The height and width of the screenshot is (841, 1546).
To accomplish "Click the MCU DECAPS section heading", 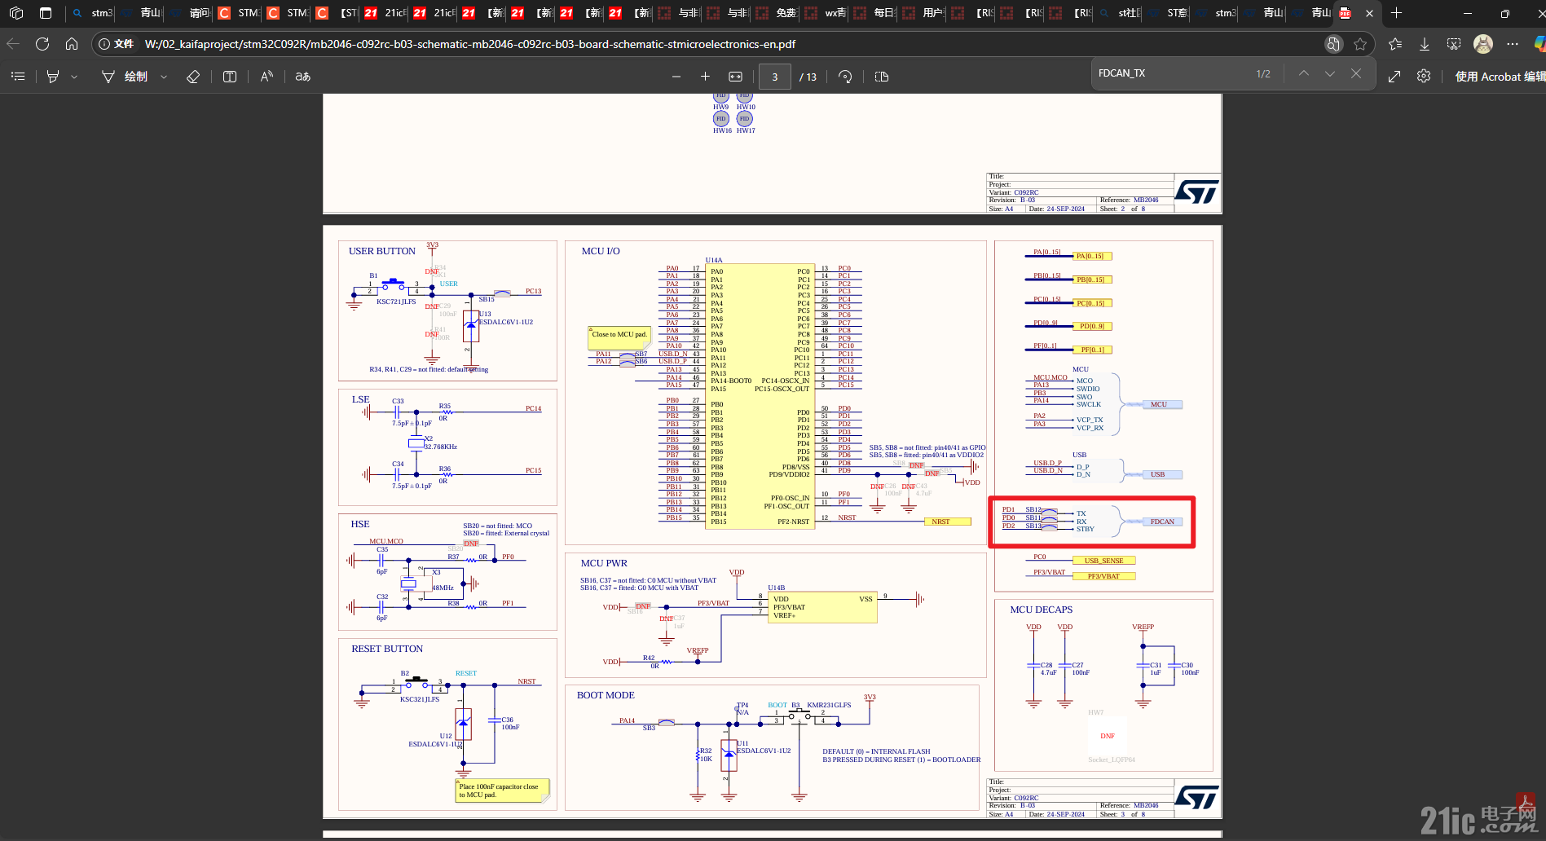I will point(1042,610).
